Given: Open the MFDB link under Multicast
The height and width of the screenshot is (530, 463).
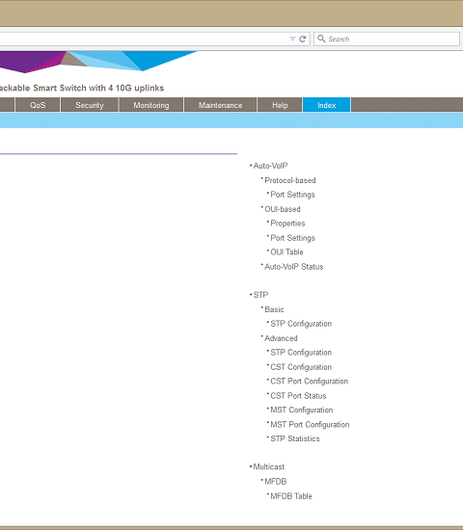Looking at the screenshot, I should 276,481.
